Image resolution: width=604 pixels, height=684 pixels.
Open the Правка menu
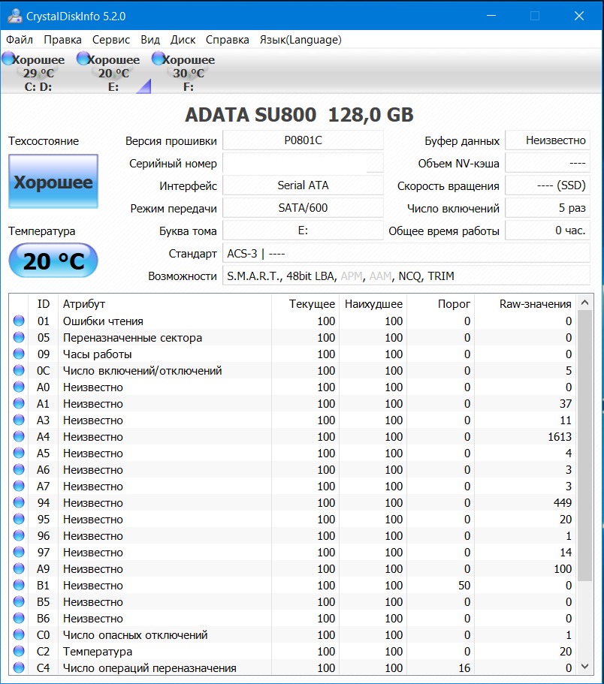[x=62, y=40]
